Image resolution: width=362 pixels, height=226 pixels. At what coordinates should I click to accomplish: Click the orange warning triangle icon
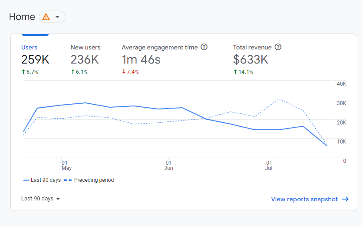46,17
